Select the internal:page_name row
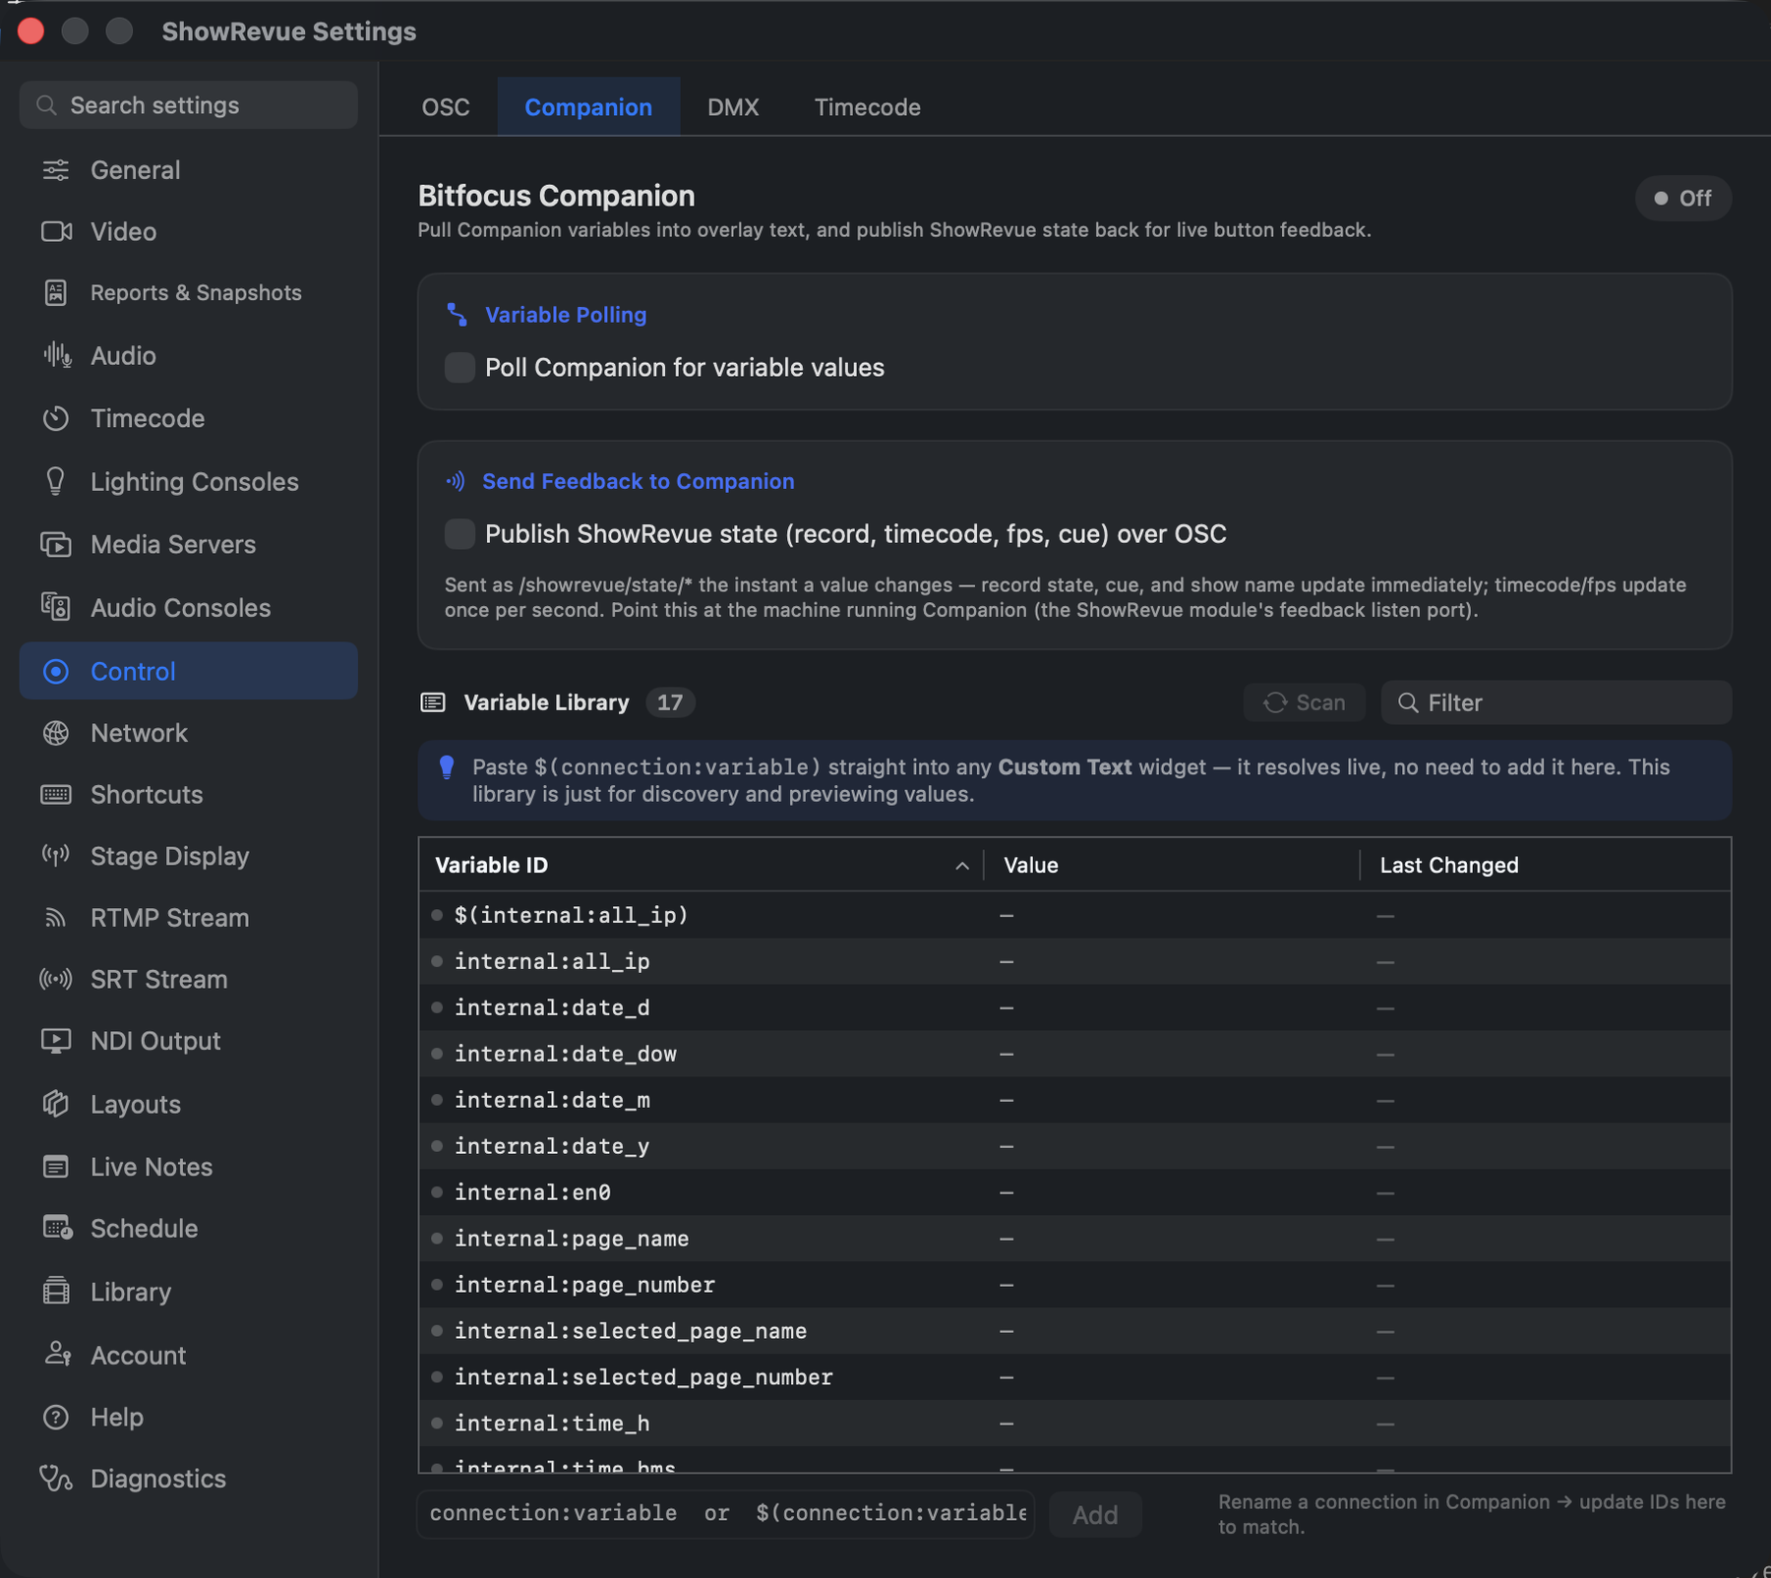 click(x=1074, y=1240)
